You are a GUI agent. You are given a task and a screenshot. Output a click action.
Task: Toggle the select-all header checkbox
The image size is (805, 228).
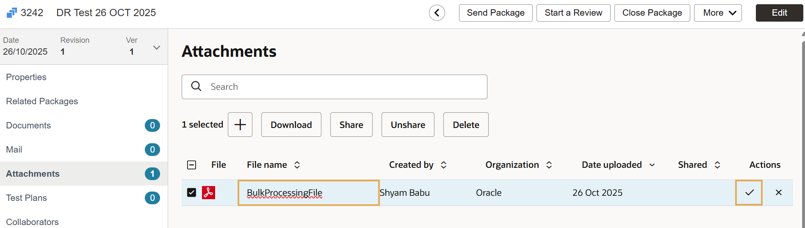coord(191,165)
